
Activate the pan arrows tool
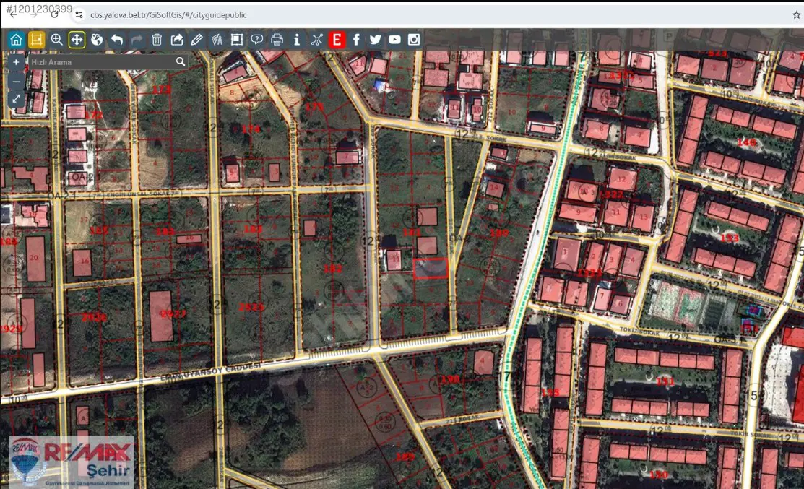77,40
